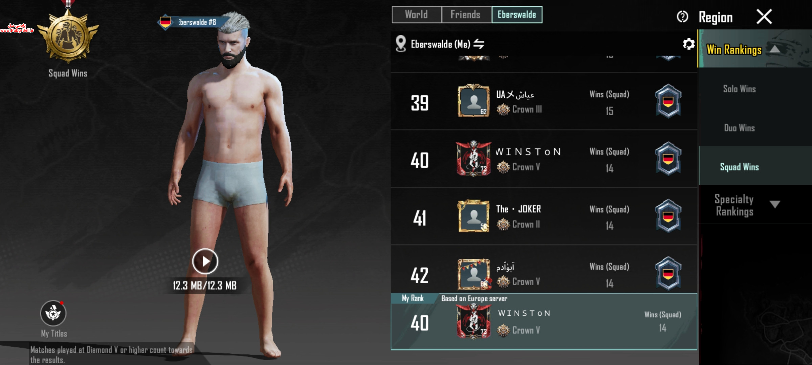Tap the location pin icon beside Eberswalde

click(x=401, y=44)
